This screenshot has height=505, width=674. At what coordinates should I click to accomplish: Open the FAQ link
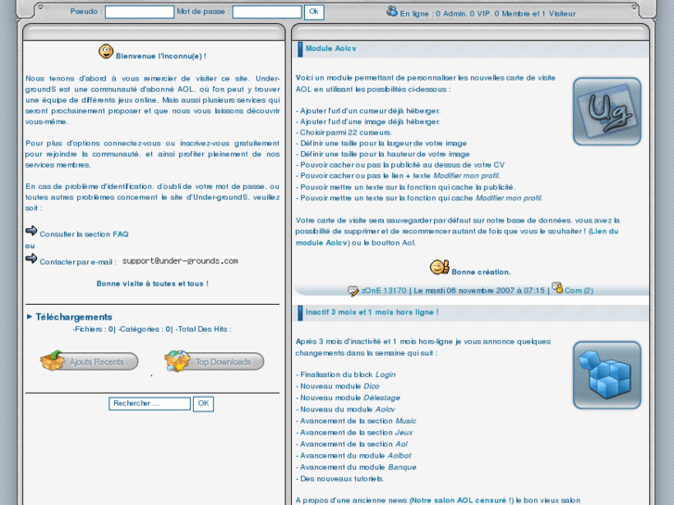(x=121, y=234)
